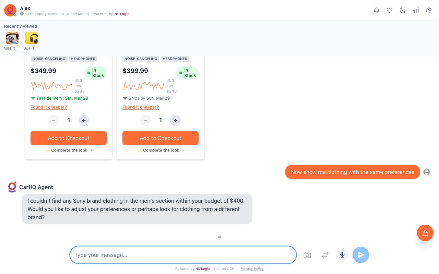Open the analytics bar chart icon
This screenshot has height=274, width=439.
pos(416,10)
